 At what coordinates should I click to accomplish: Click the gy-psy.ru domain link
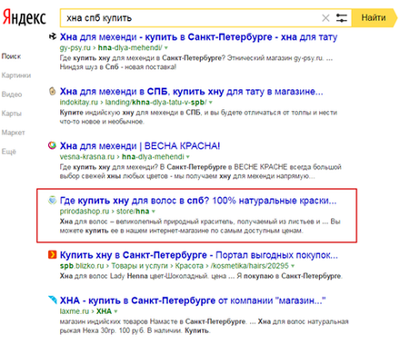(75, 48)
